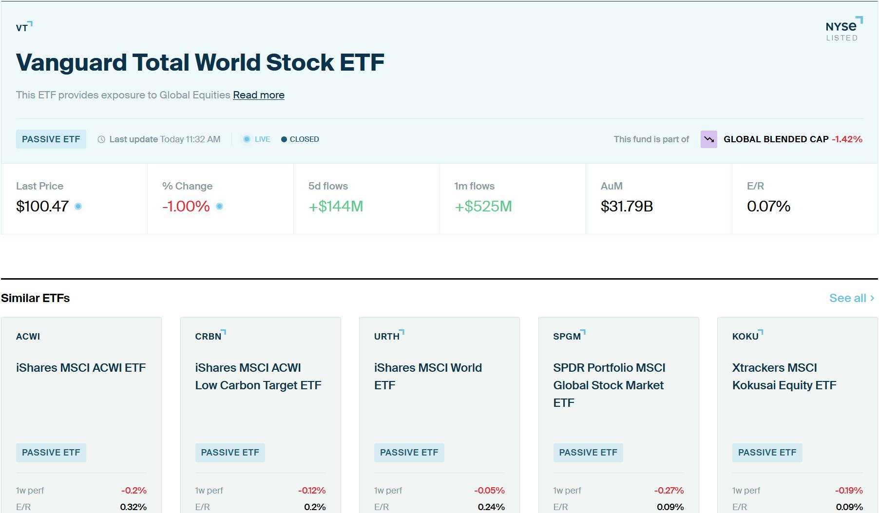
Task: Click the GLOBAL BLENDED CAP chart icon
Action: coord(708,139)
